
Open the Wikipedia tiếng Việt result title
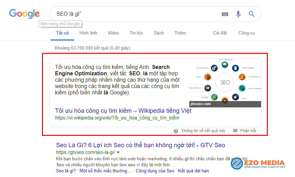(123, 111)
